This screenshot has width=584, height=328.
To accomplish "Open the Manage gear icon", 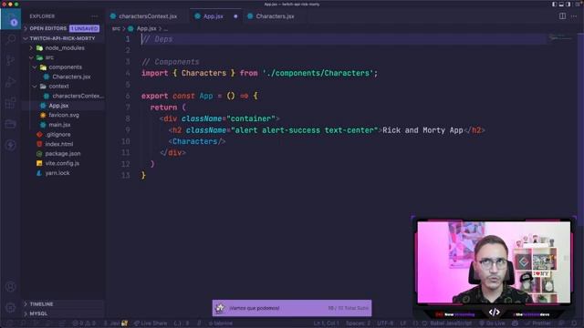I will tap(10, 308).
